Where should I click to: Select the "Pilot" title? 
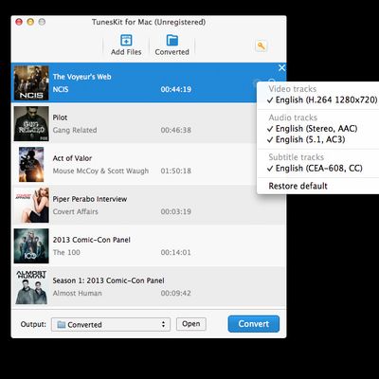point(60,117)
